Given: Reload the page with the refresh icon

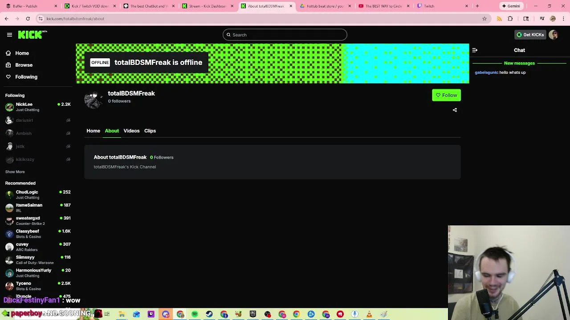Looking at the screenshot, I should coord(28,19).
